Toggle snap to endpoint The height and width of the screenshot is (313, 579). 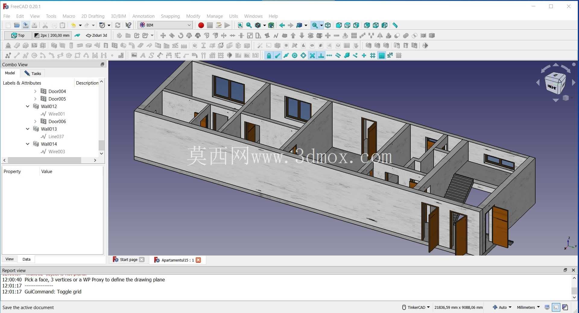(x=277, y=55)
